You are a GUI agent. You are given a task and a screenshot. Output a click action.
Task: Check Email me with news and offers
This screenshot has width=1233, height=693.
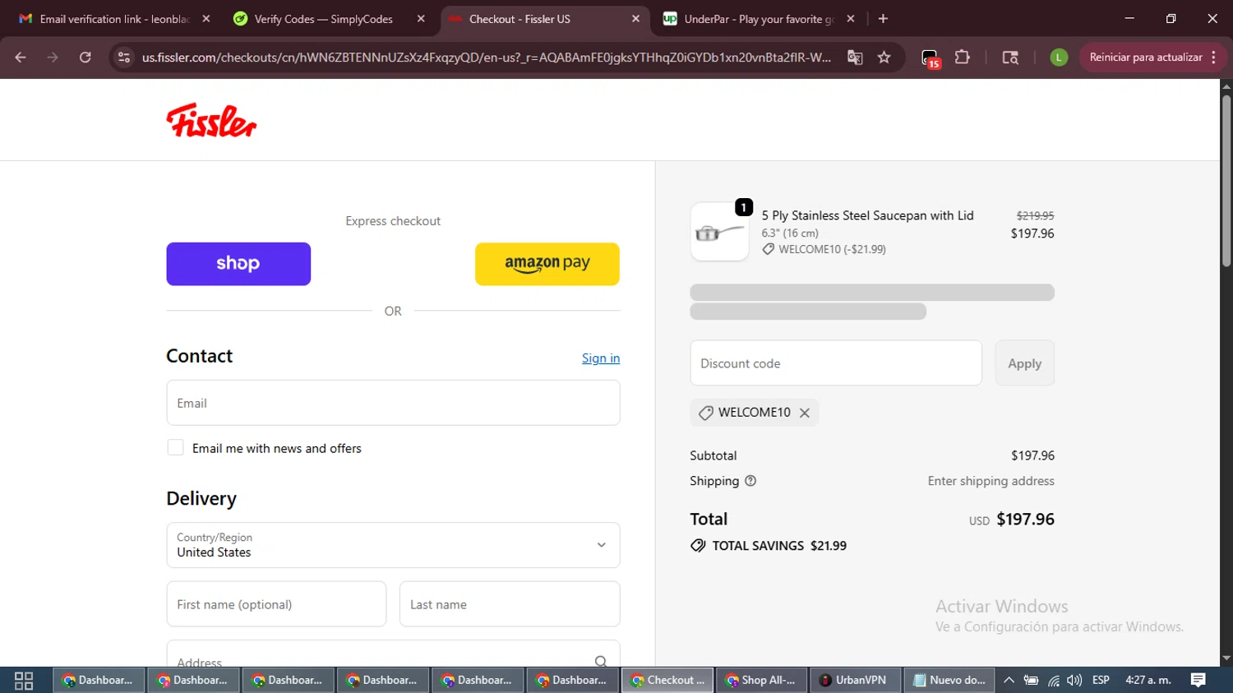coord(175,447)
